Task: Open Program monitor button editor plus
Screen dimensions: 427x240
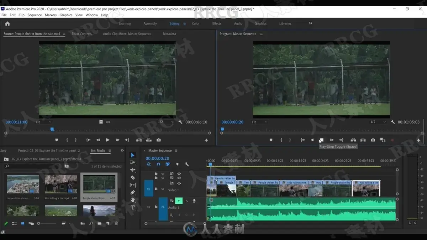Action: tap(418, 140)
